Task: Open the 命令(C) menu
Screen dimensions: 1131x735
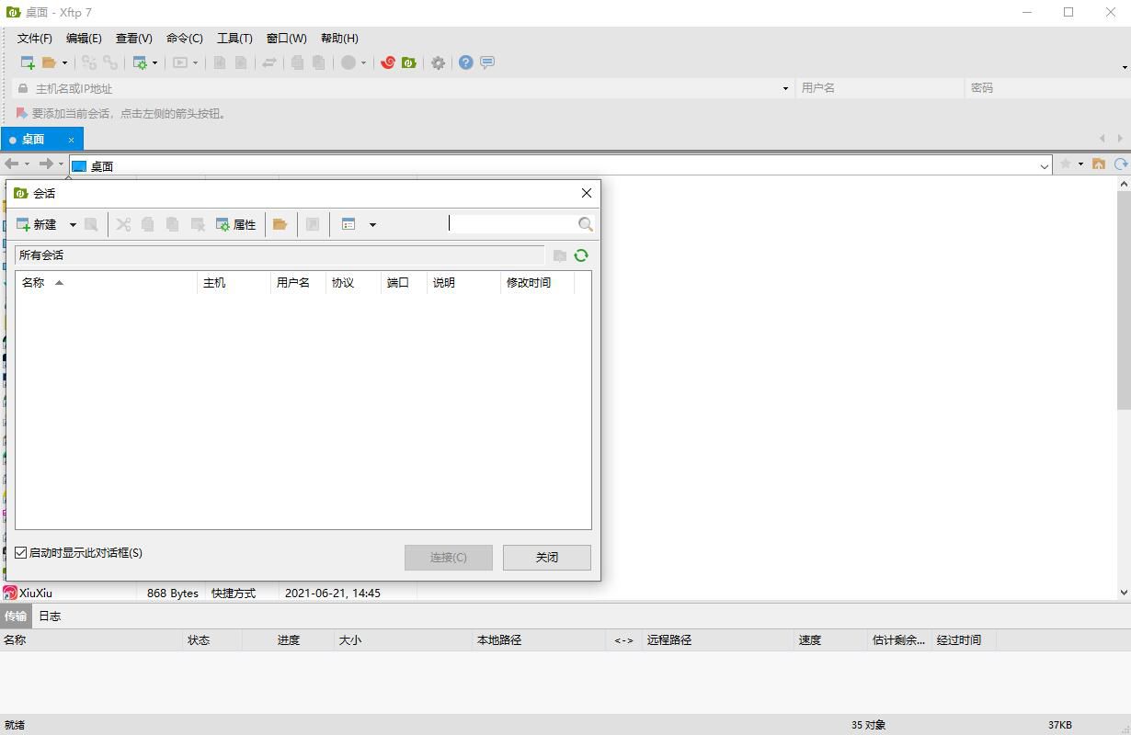Action: 185,38
